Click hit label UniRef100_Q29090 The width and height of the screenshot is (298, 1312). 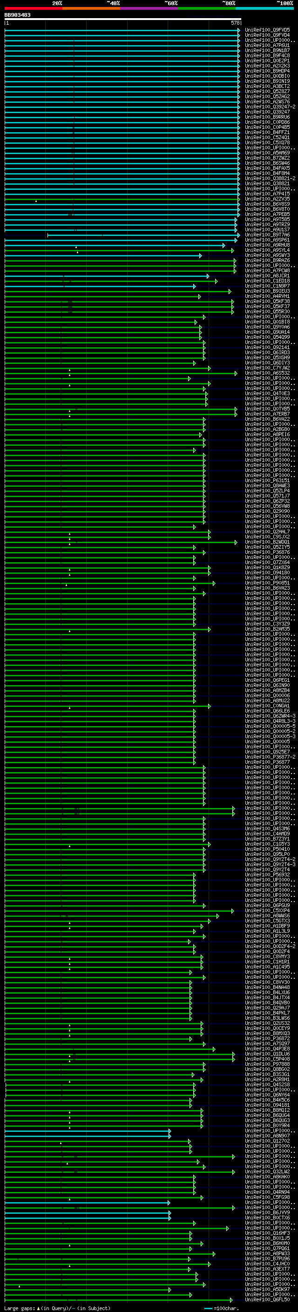pyautogui.click(x=267, y=511)
